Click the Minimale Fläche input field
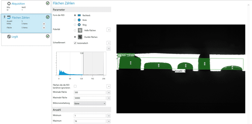This screenshot has height=124, width=252. coord(90,93)
